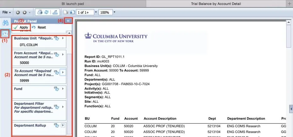Click first row's ENG COMS Research cell
The width and height of the screenshot is (293, 137).
click(244, 126)
